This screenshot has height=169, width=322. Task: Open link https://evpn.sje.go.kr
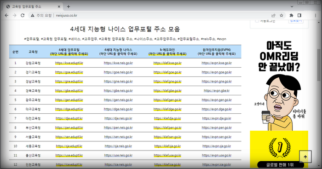(x=217, y=146)
